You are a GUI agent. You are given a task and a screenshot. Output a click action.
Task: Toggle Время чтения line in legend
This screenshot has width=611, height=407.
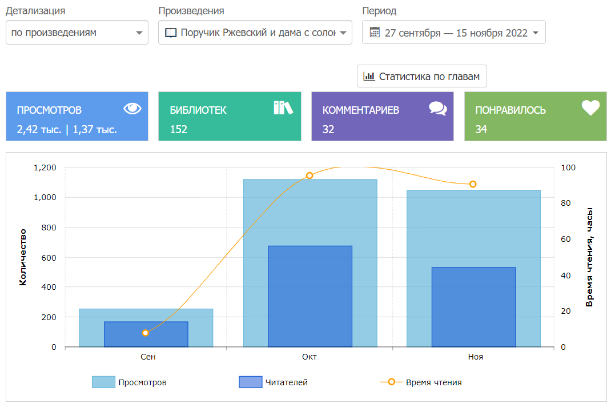(420, 382)
